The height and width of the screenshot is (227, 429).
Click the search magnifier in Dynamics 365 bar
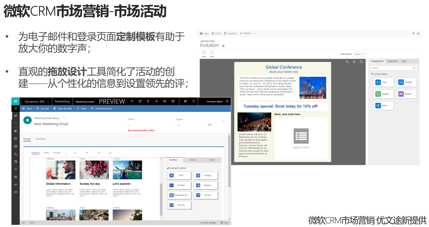[x=132, y=101]
